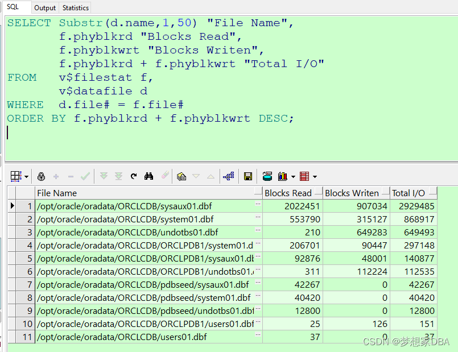
Task: Click the previous record up-triangle icon
Action: pyautogui.click(x=211, y=176)
